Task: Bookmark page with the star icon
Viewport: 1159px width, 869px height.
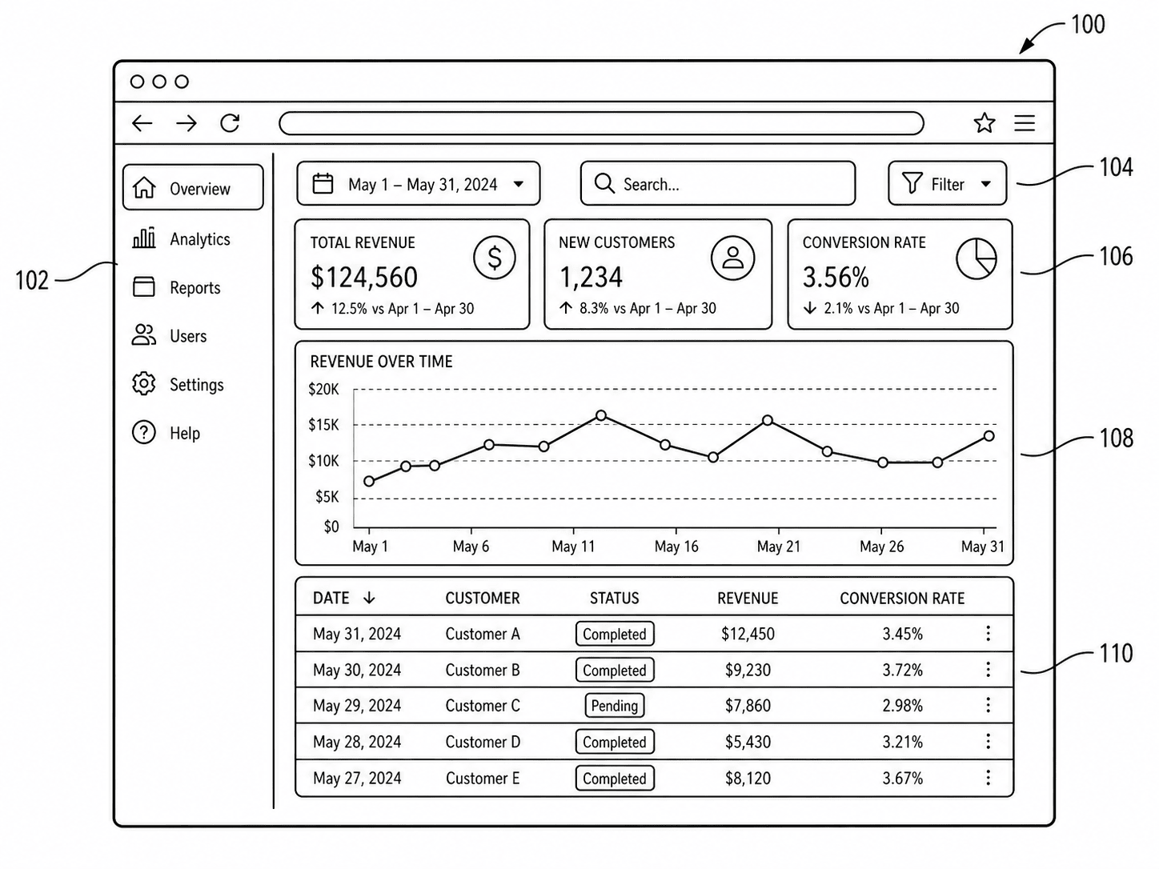Action: (985, 123)
